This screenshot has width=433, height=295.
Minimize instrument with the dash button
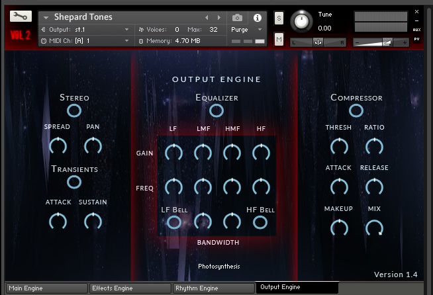tap(416, 21)
